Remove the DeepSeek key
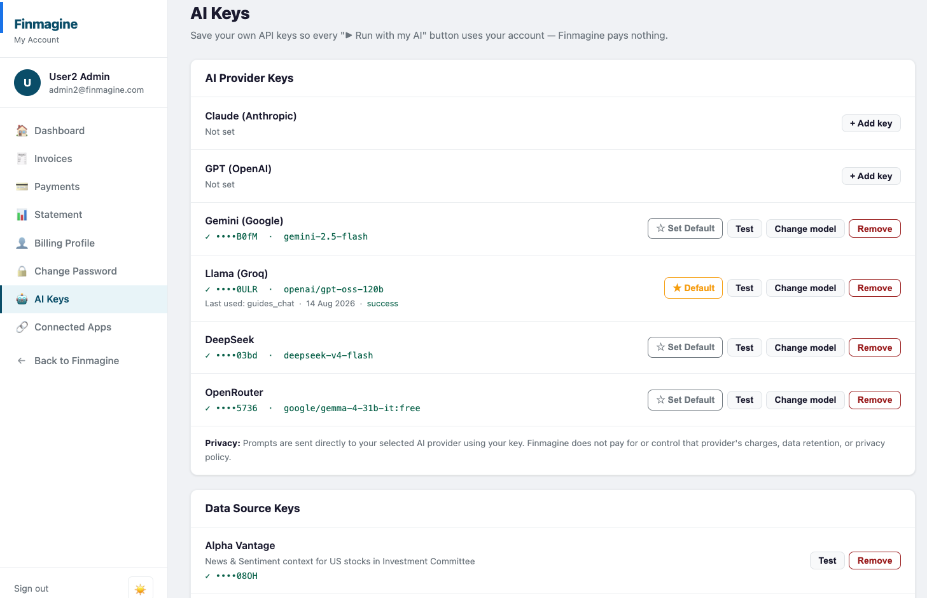The image size is (927, 598). click(x=875, y=348)
